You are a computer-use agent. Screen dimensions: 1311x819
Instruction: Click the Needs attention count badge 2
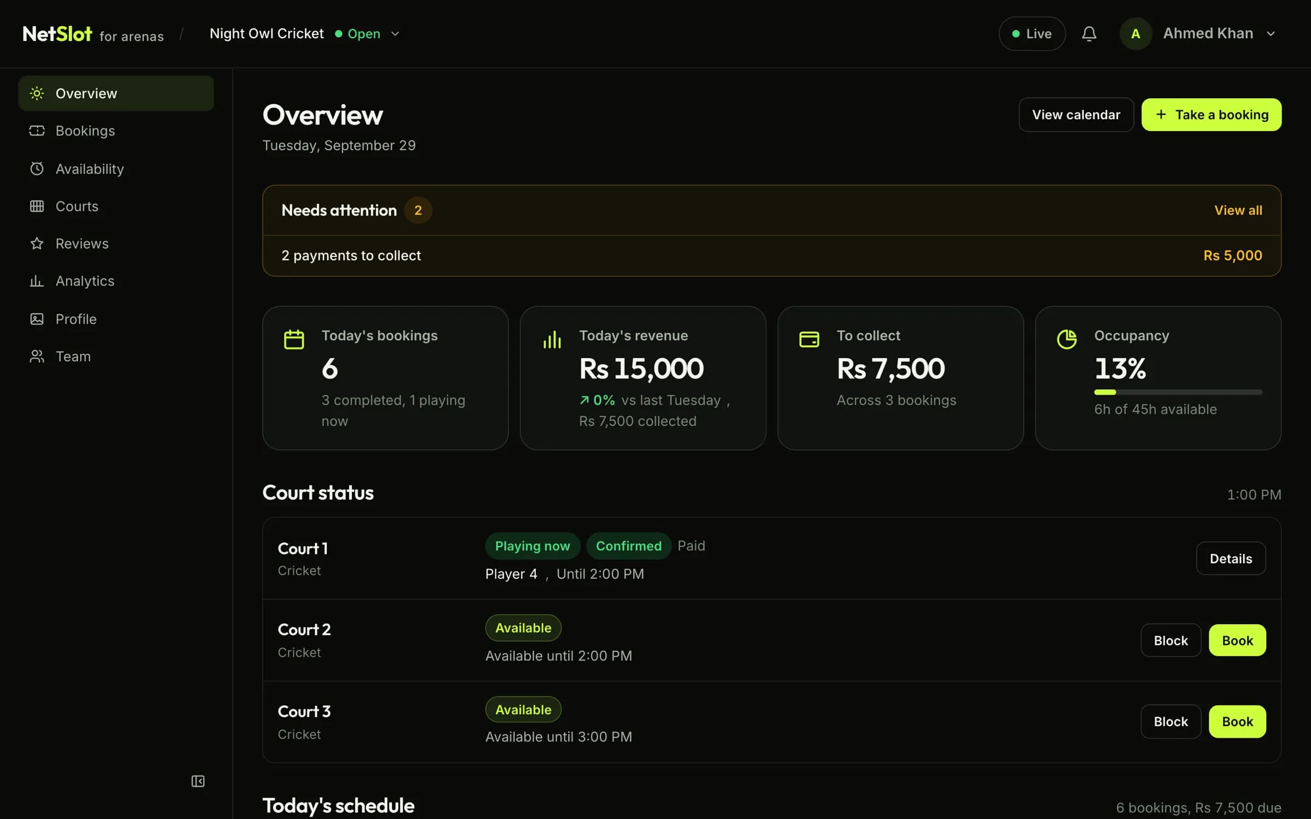pyautogui.click(x=418, y=210)
